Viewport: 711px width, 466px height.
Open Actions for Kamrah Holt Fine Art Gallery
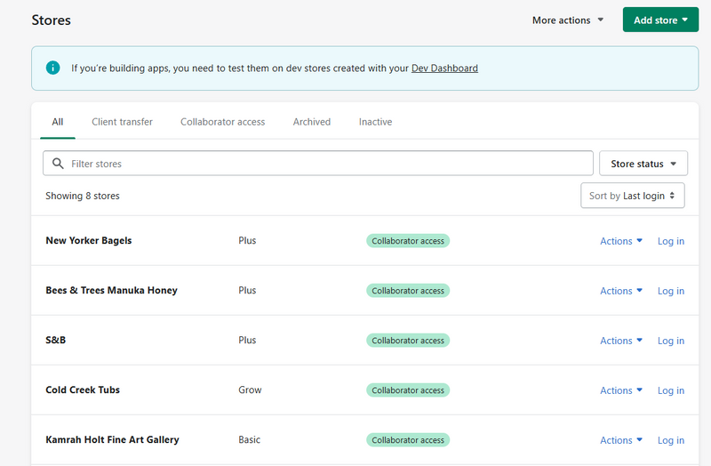[620, 440]
